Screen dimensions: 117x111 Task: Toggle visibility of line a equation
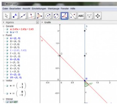coord(7,29)
